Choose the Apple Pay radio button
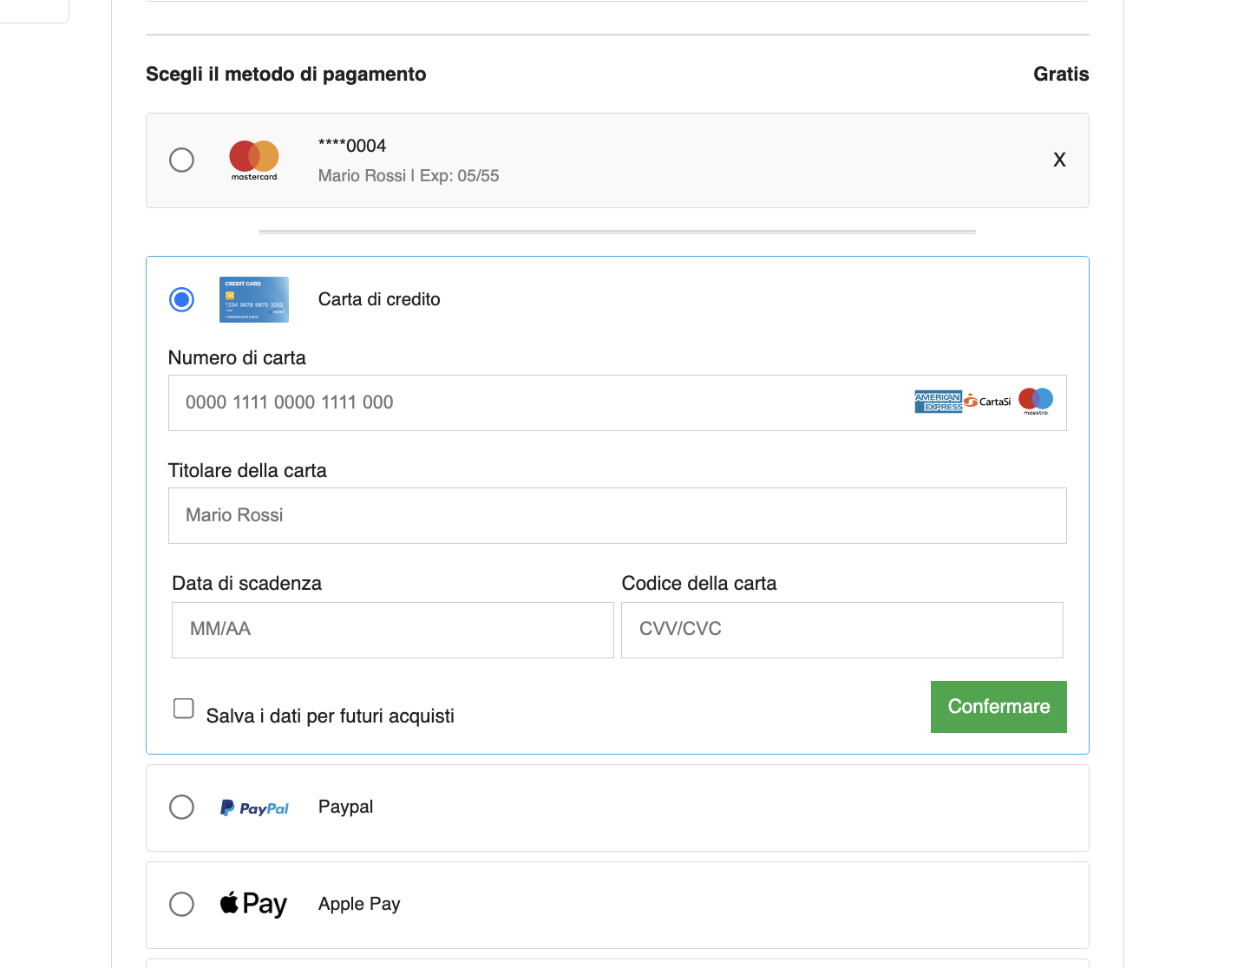 181,904
